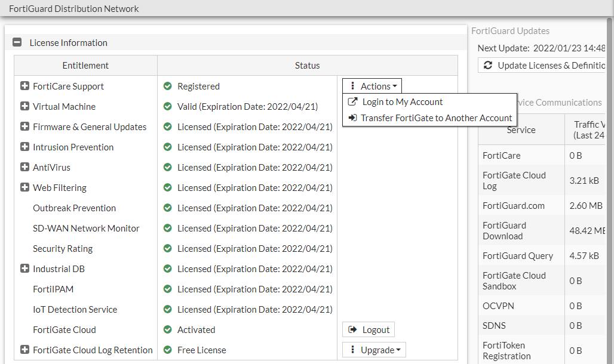
Task: Click the green checkmark beside Free License
Action: pos(168,350)
